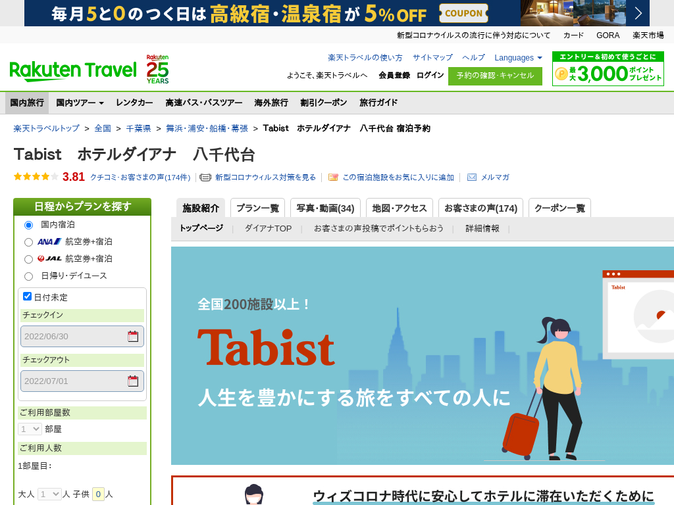Click the 会員登録 link
This screenshot has width=674, height=505.
tap(394, 75)
